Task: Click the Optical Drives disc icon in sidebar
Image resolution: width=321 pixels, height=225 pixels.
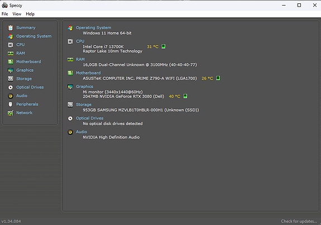Action: (11, 87)
